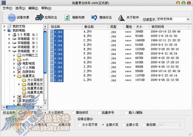
Task: Click the file icon of c.jpg
Action: point(52,40)
